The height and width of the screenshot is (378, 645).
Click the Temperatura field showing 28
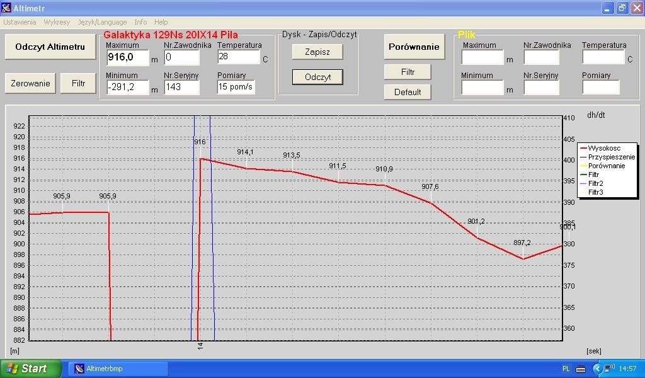click(x=238, y=57)
